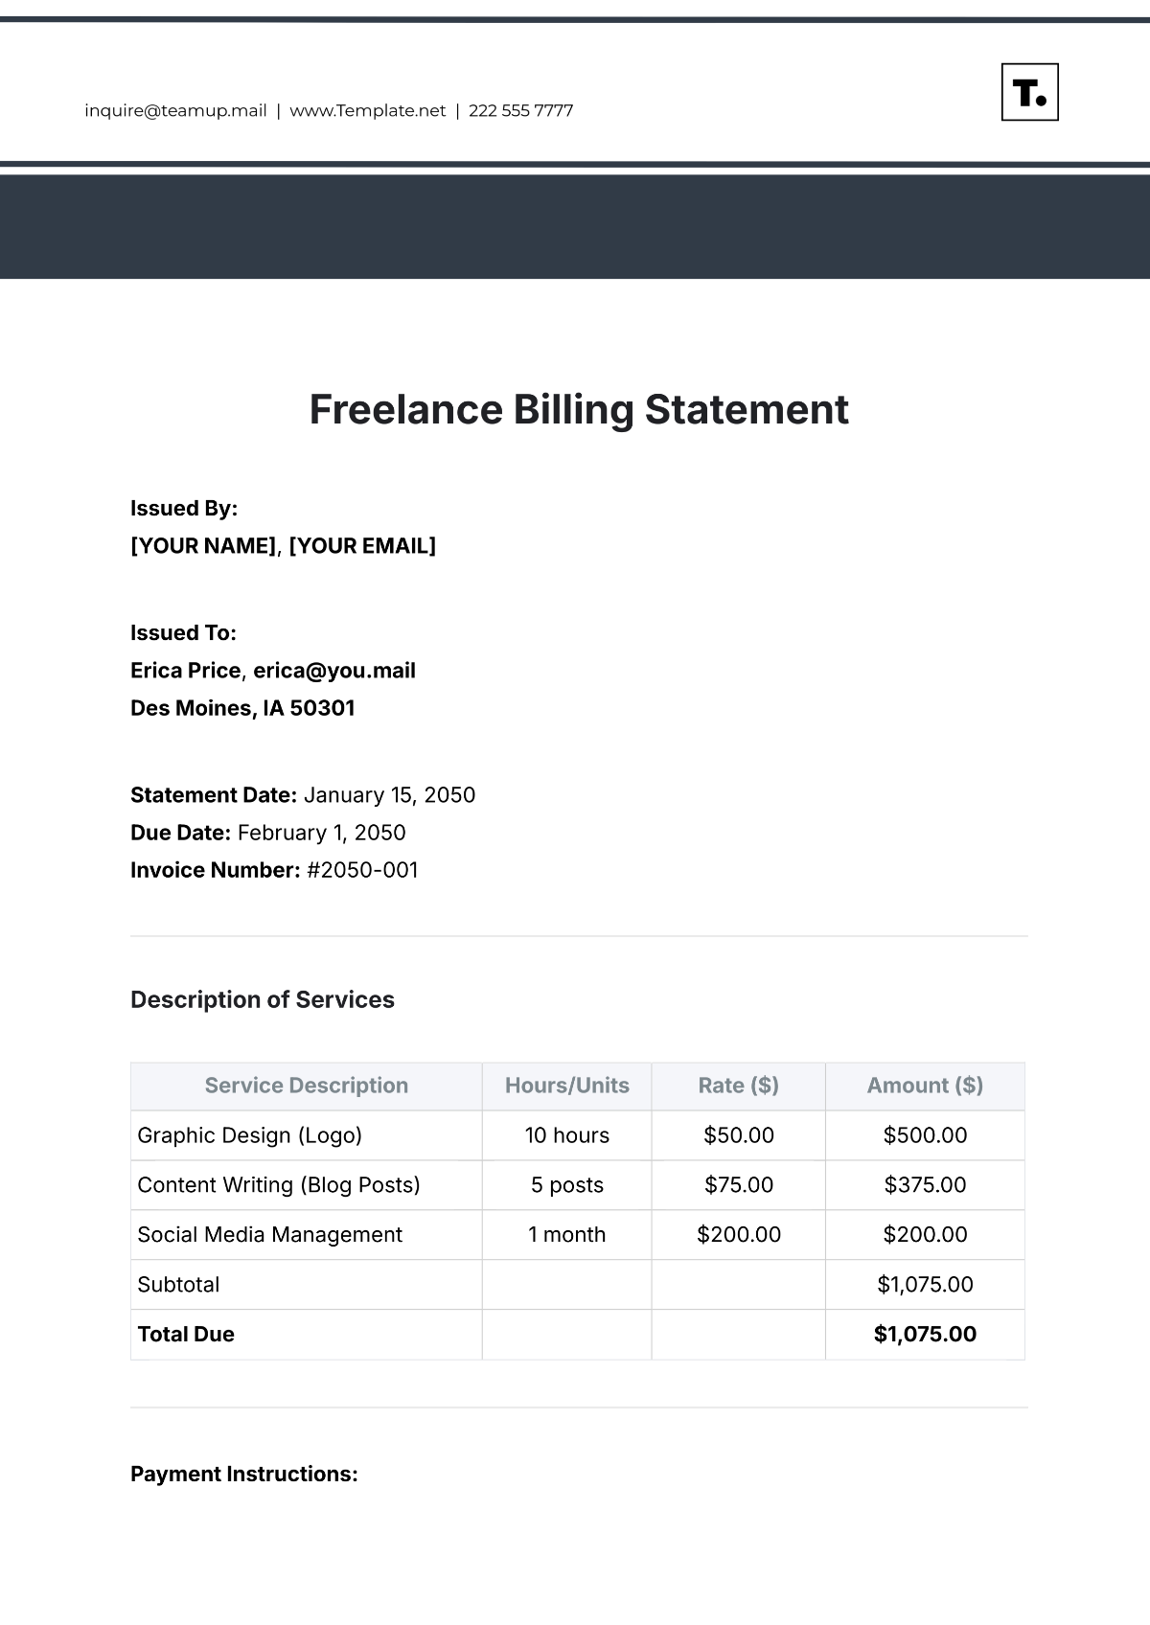Click the Service Description column header
The height and width of the screenshot is (1625, 1150).
(x=306, y=1086)
